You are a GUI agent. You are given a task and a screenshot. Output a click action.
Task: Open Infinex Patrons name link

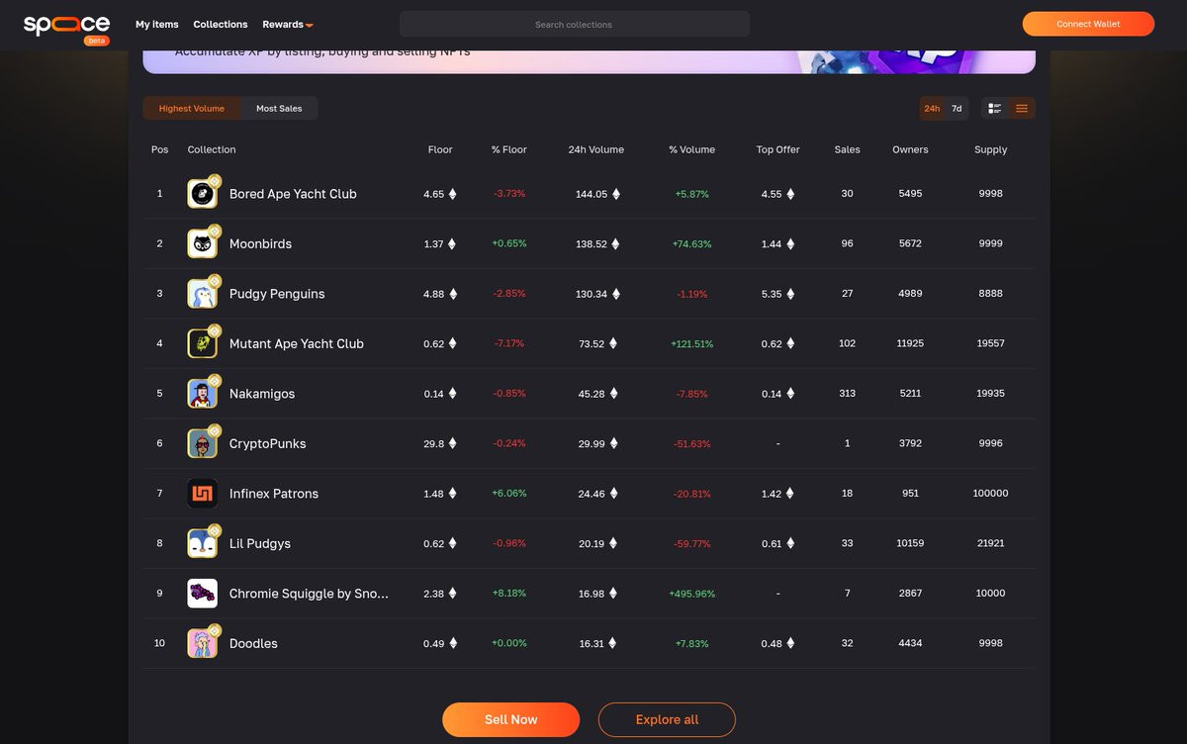pos(274,494)
